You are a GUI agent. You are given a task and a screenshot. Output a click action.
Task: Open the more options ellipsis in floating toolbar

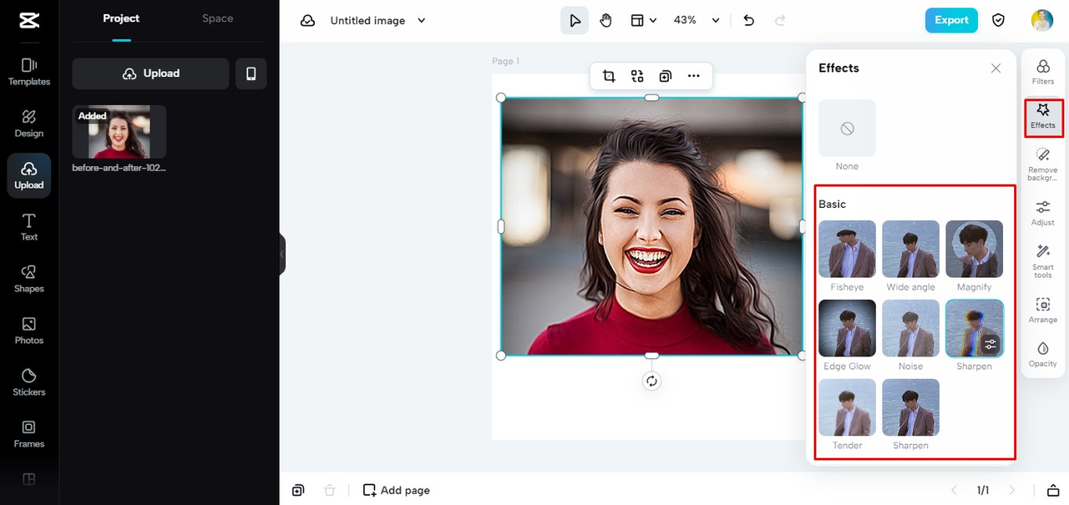point(694,76)
